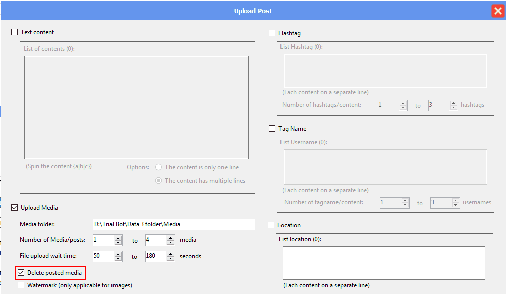Disable Delete posted media option
This screenshot has height=294, width=506.
coord(21,273)
